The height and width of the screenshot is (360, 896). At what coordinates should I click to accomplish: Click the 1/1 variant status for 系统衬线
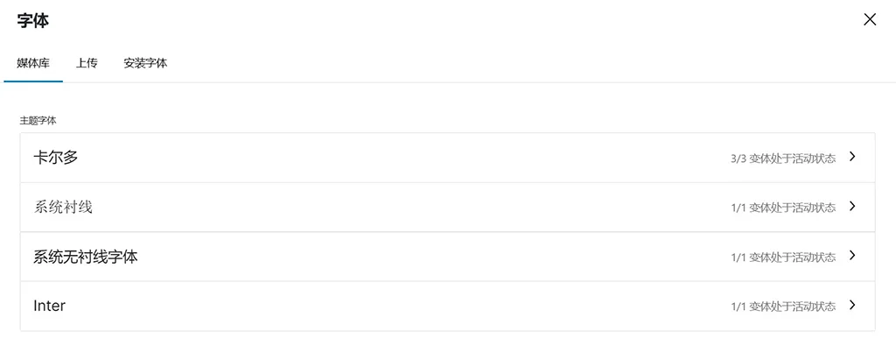pyautogui.click(x=738, y=208)
